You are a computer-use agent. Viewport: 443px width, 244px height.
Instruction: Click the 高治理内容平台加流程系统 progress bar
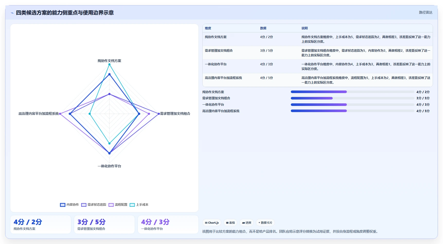pos(352,111)
